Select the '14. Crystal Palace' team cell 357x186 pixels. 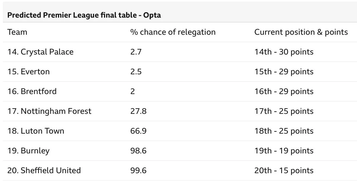pos(40,52)
